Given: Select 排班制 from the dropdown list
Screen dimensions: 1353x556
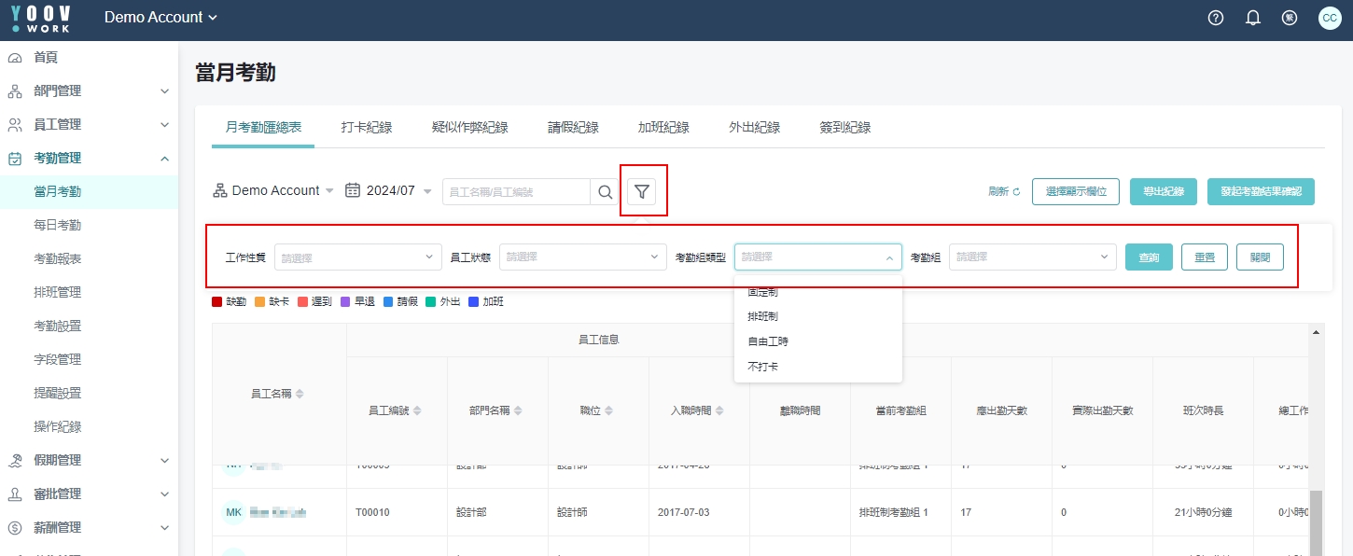Looking at the screenshot, I should [762, 317].
